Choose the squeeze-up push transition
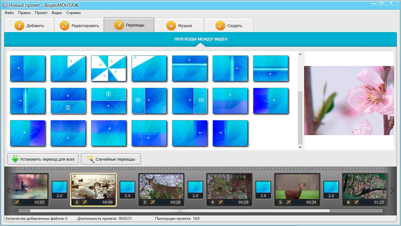The height and width of the screenshot is (226, 401). coord(109,101)
